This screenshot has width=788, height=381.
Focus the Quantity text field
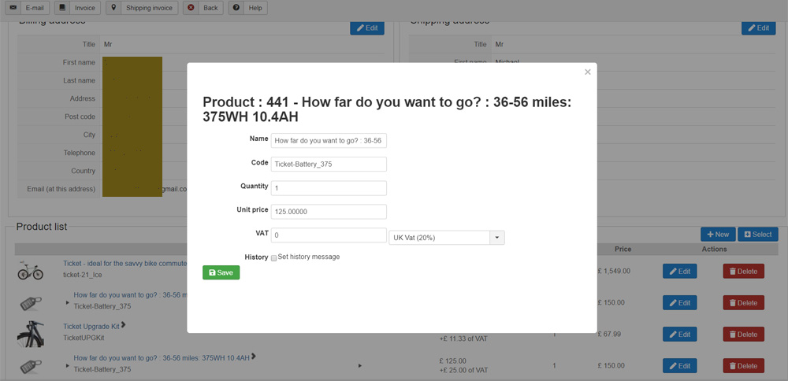tap(329, 188)
